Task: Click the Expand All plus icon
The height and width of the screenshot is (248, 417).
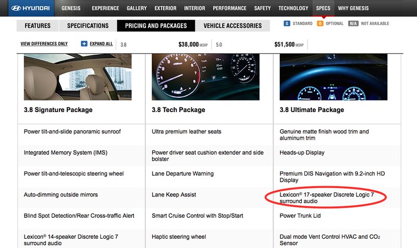Action: [84, 44]
